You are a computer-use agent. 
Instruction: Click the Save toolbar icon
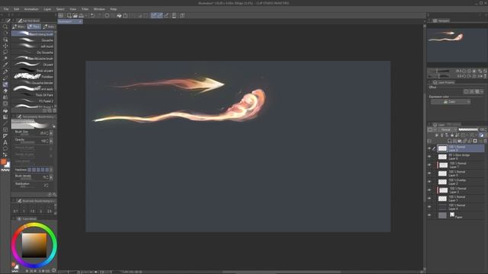(x=81, y=15)
